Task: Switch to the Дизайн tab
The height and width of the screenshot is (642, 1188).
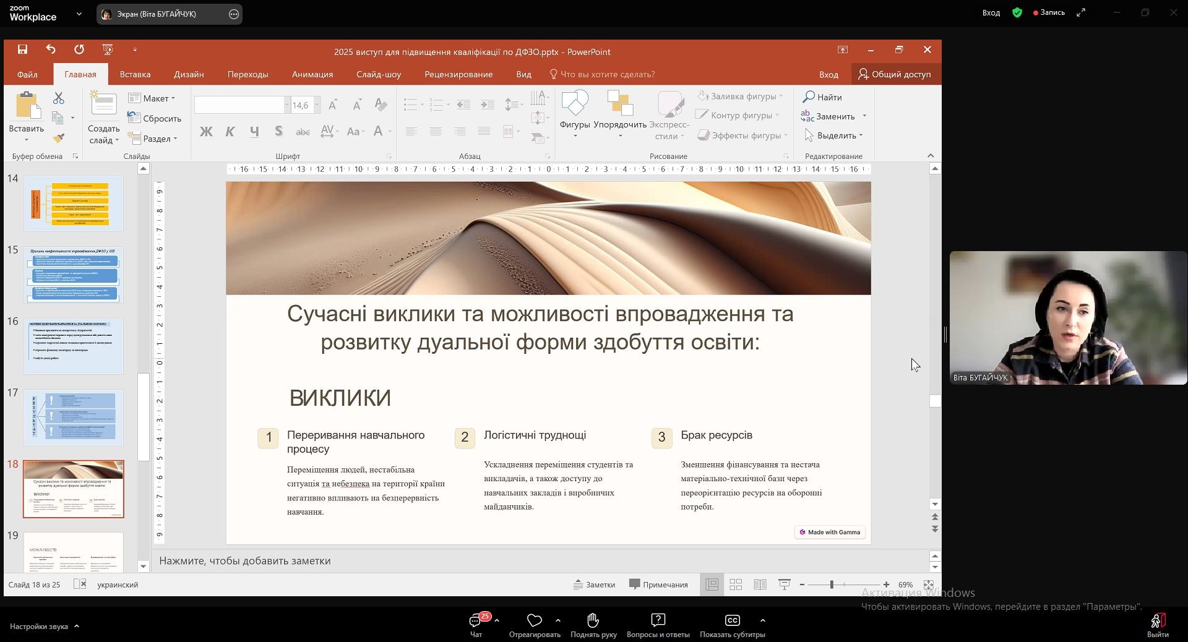Action: pyautogui.click(x=189, y=74)
